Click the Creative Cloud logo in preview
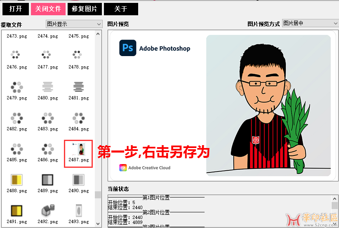This screenshot has width=339, height=228. click(123, 168)
